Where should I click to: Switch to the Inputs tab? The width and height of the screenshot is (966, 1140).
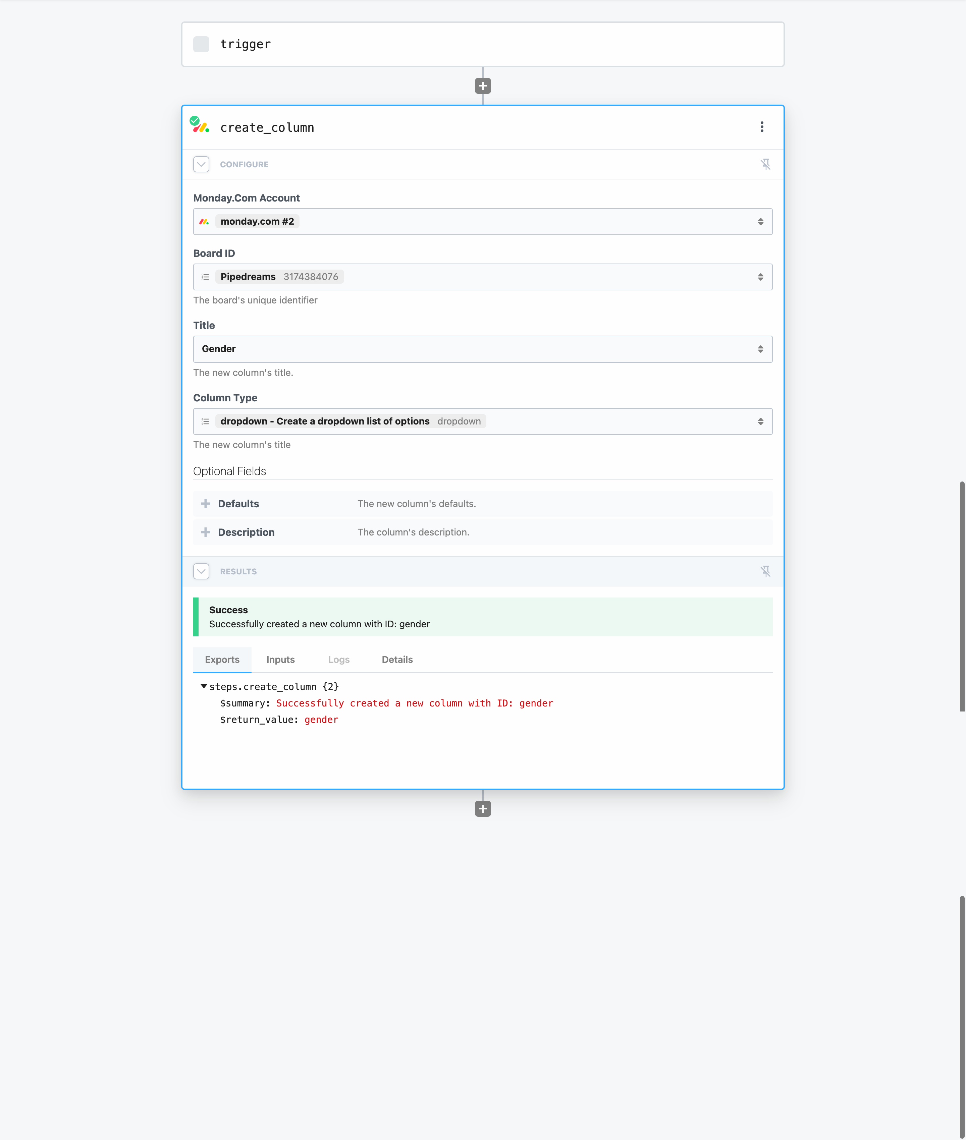tap(280, 660)
